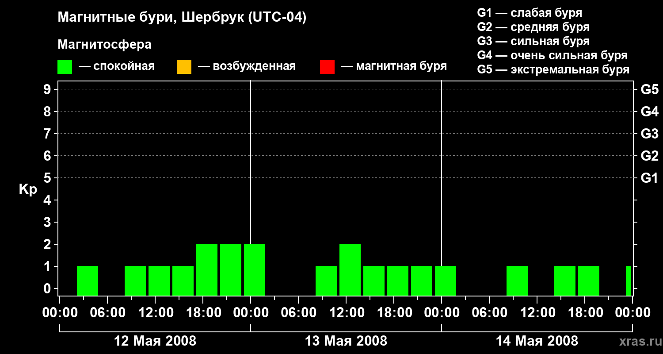663x354 pixels.
Task: Click the 'Магнитосфера' legend heading
Action: (x=104, y=45)
